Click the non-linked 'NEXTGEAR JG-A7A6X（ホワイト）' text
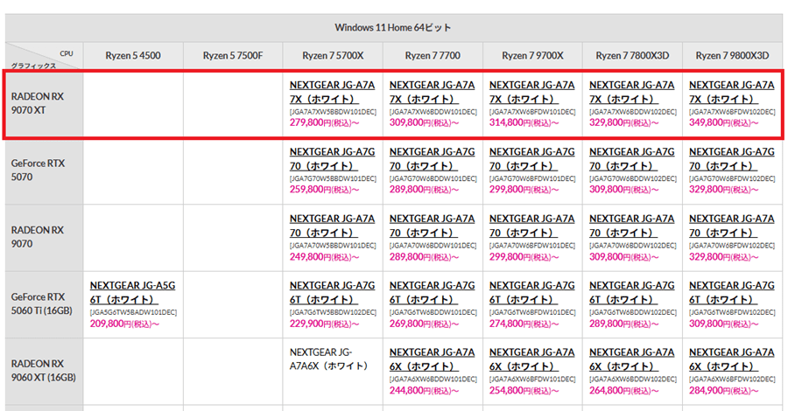Viewport: 788px width, 411px height. [329, 359]
